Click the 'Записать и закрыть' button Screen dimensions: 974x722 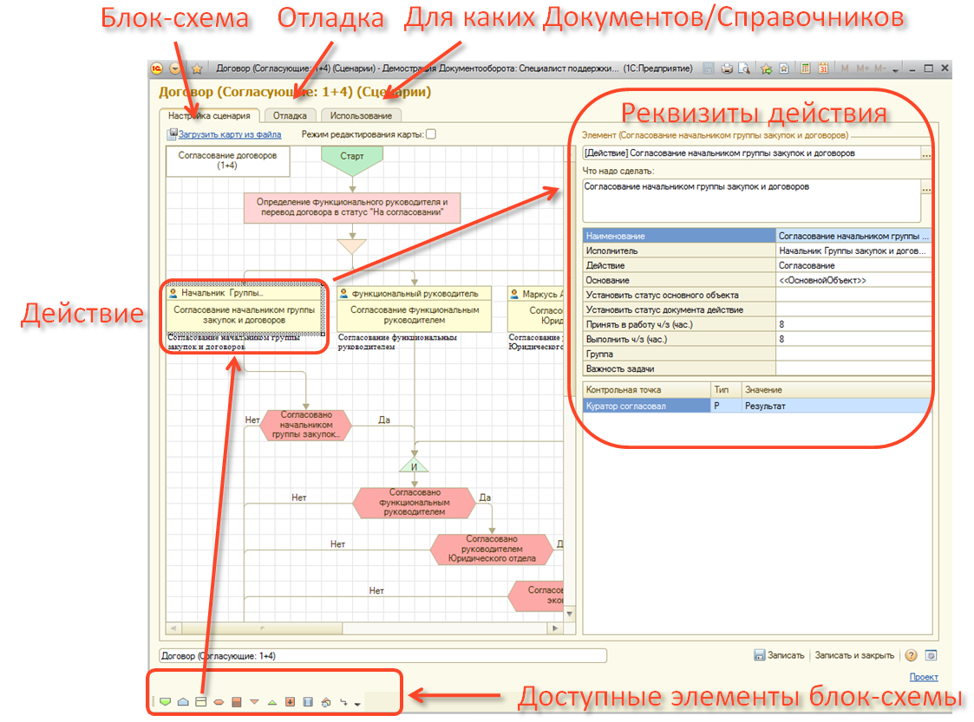pyautogui.click(x=854, y=655)
